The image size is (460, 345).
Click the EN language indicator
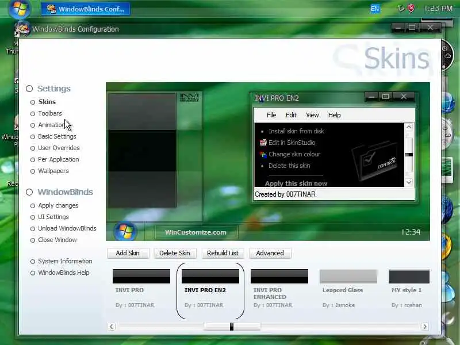click(375, 9)
